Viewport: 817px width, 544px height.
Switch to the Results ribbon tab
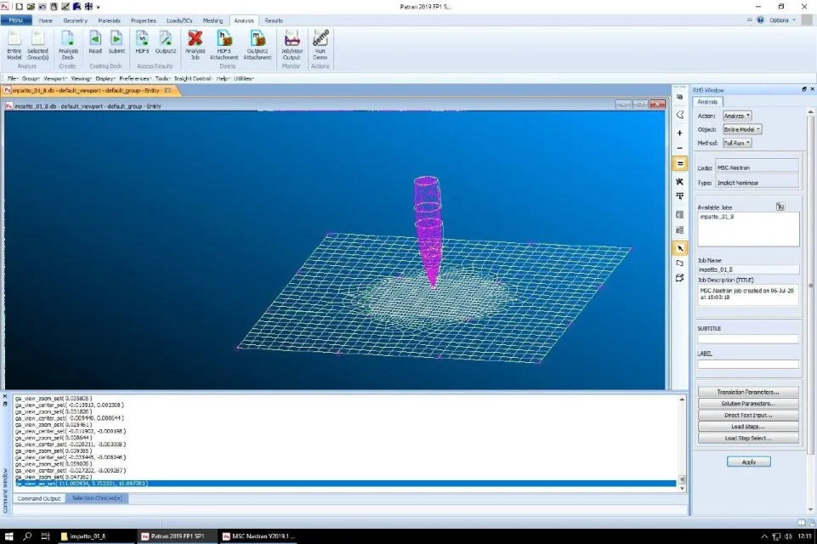pyautogui.click(x=274, y=20)
